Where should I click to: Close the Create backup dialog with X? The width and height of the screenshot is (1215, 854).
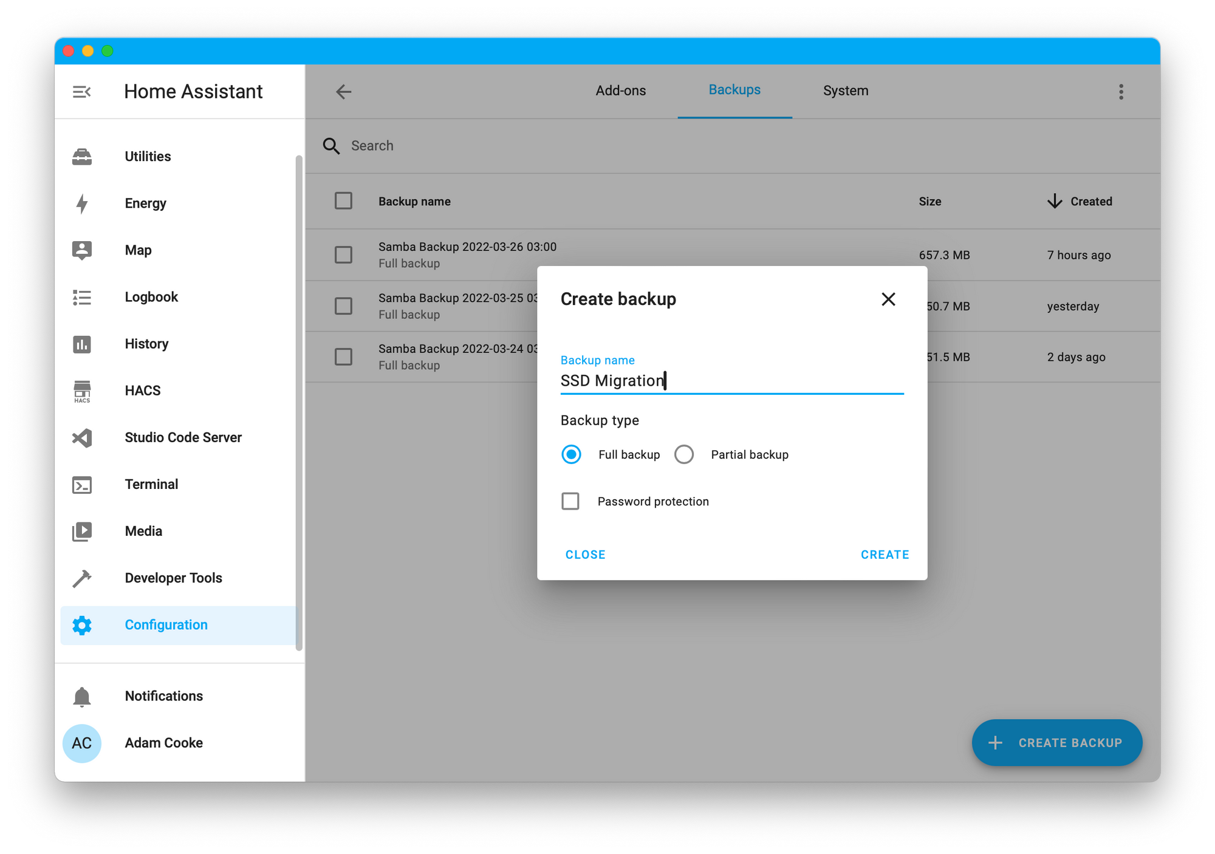click(888, 299)
